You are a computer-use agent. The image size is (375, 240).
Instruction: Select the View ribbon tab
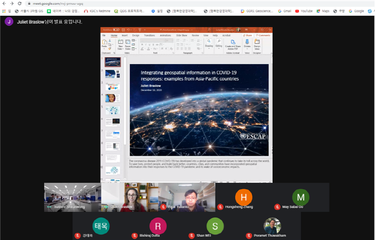pos(206,35)
